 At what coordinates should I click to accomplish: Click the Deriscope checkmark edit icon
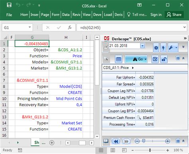155,59
